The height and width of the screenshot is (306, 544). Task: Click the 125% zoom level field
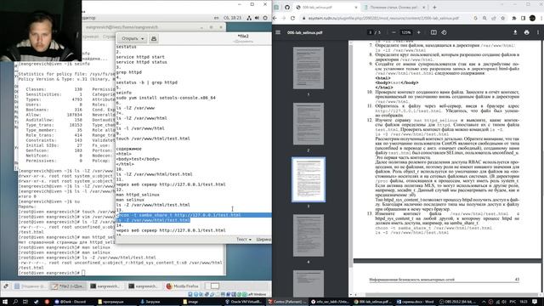tap(406, 32)
